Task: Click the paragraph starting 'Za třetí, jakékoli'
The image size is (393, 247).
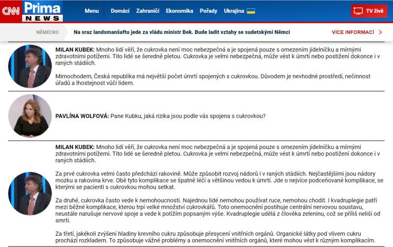Action: pyautogui.click(x=215, y=237)
